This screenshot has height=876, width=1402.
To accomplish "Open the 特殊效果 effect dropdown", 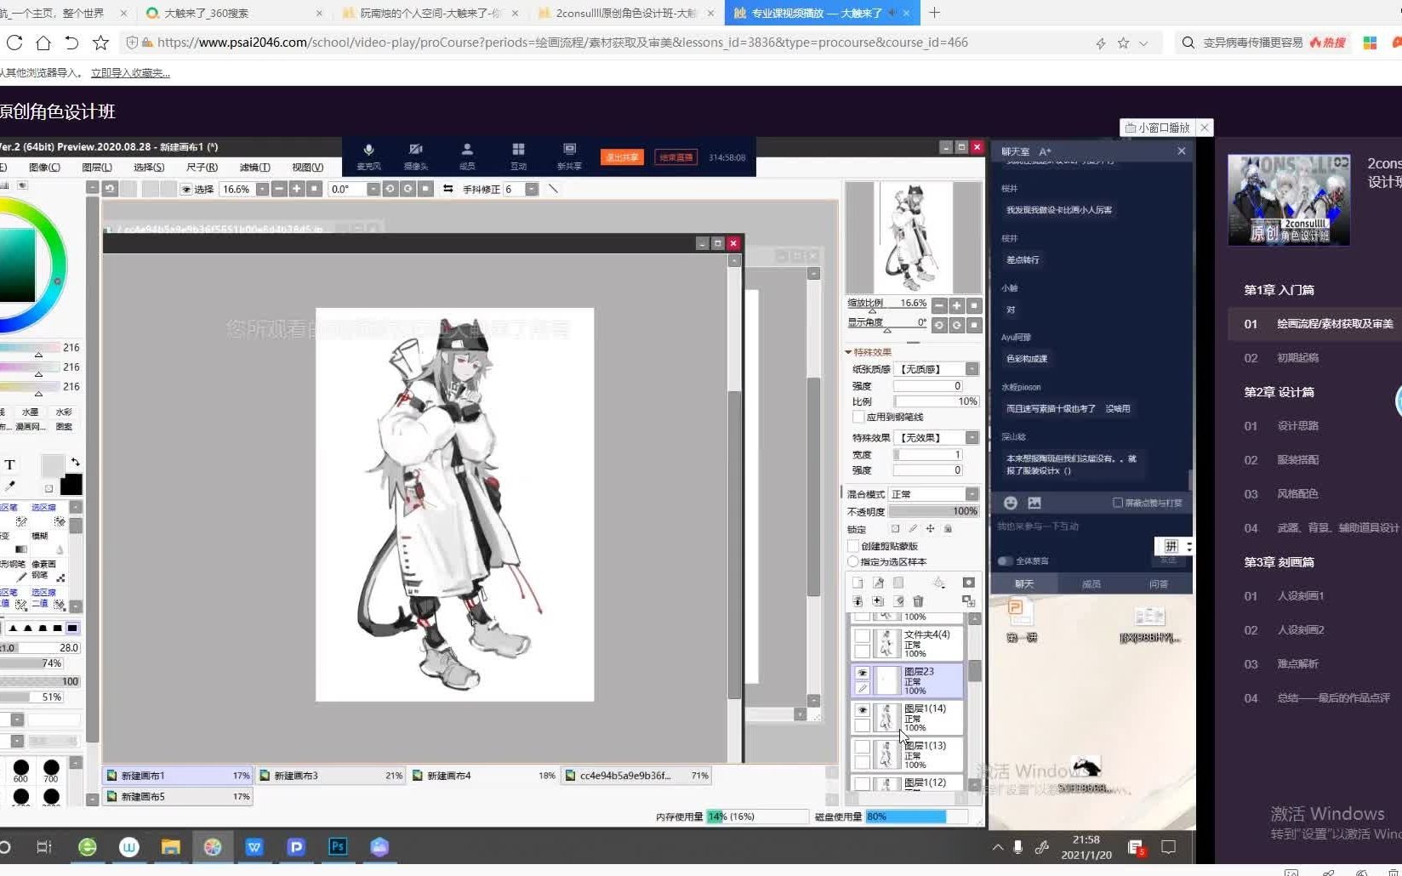I will [x=972, y=437].
